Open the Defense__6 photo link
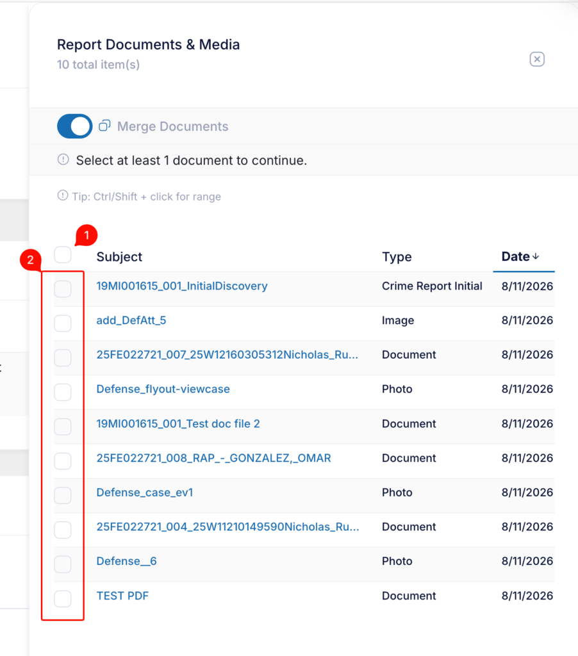 tap(126, 561)
